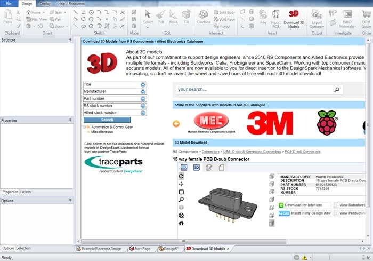Switch viewer to 3D mode icon
This screenshot has width=373, height=261.
coord(197,168)
